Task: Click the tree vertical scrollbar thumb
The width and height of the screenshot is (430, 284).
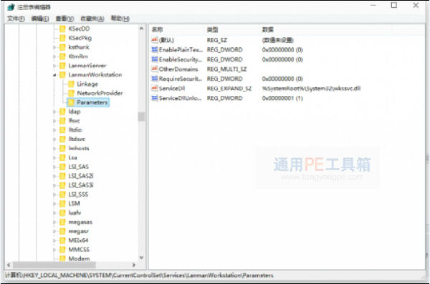Action: (141, 117)
